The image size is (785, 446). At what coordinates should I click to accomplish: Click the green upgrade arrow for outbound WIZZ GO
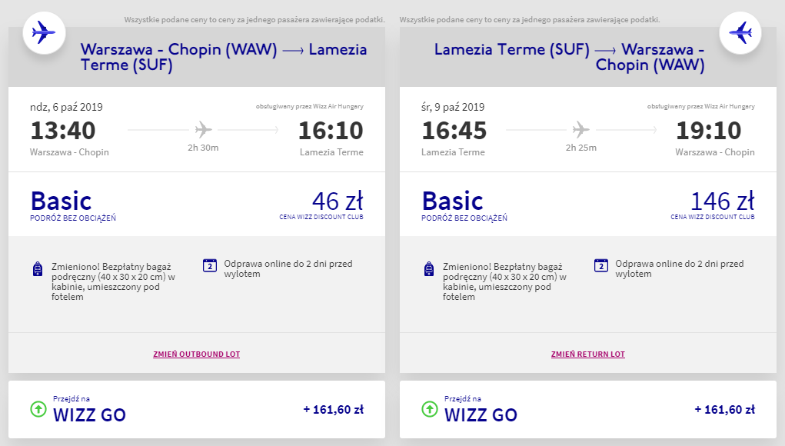pyautogui.click(x=38, y=408)
